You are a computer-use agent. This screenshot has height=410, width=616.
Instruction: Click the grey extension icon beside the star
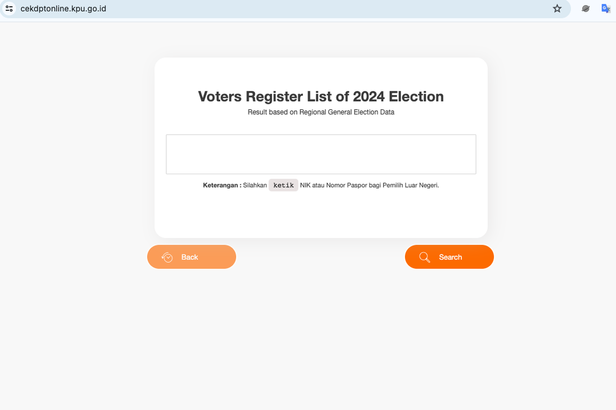(585, 8)
